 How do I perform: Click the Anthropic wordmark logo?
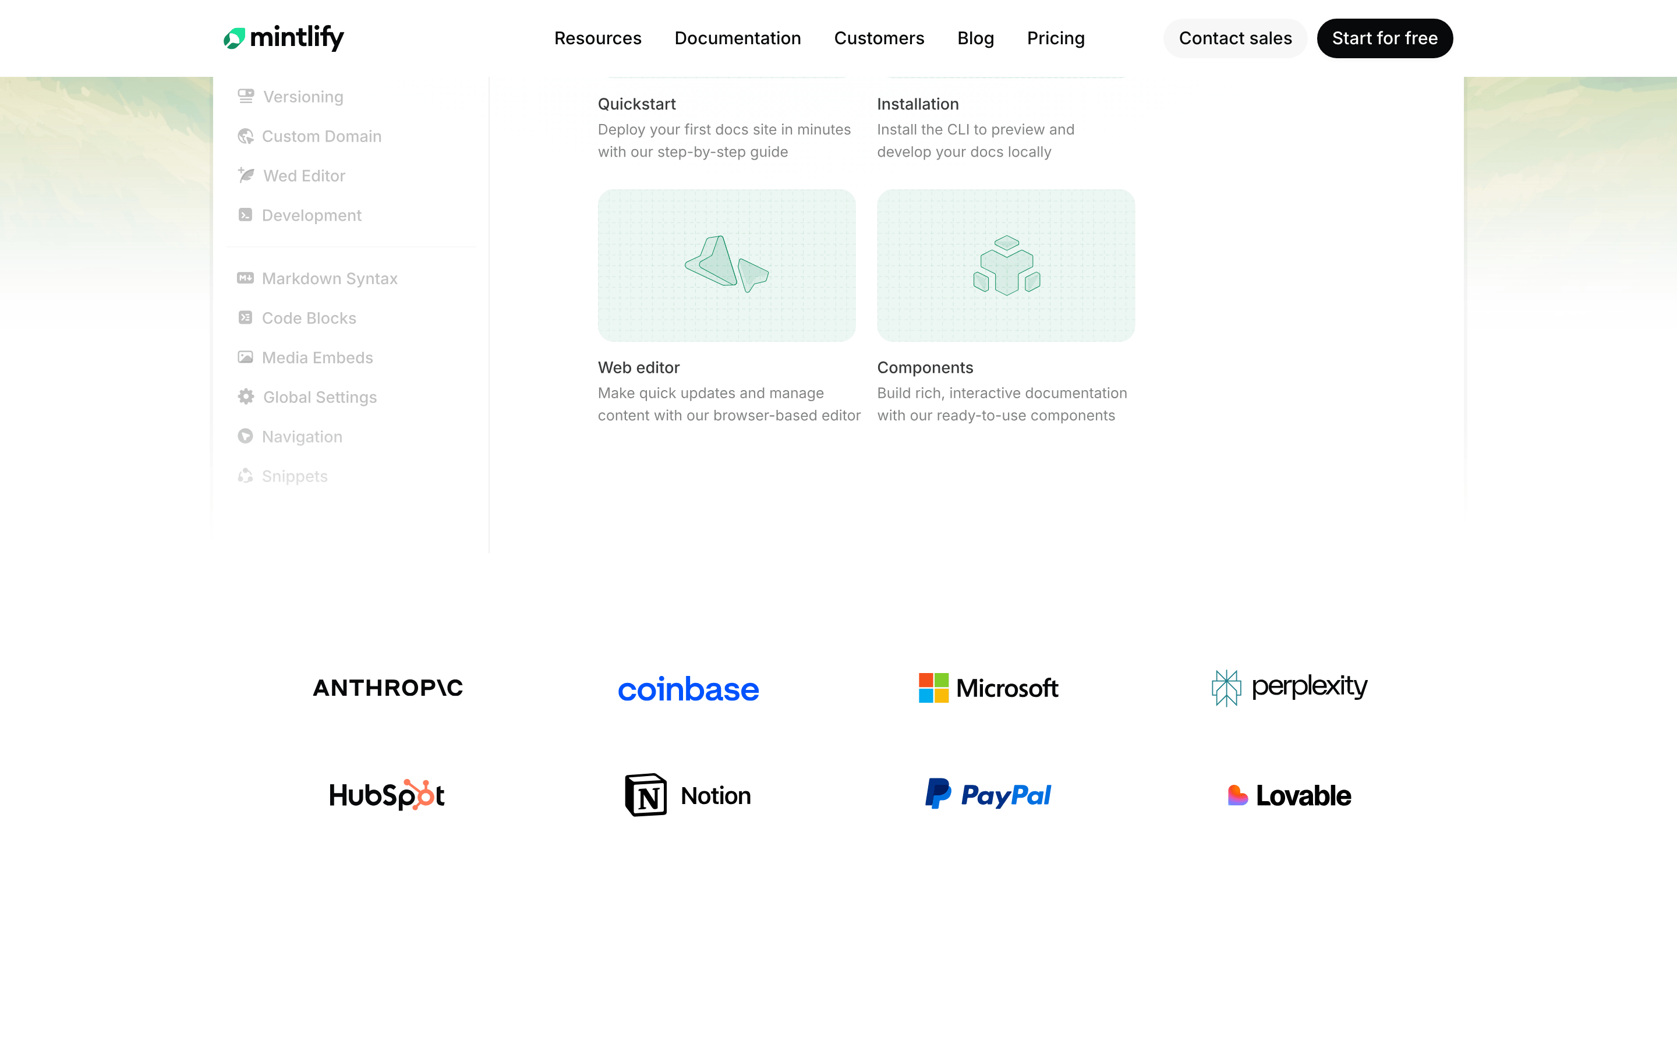point(387,688)
